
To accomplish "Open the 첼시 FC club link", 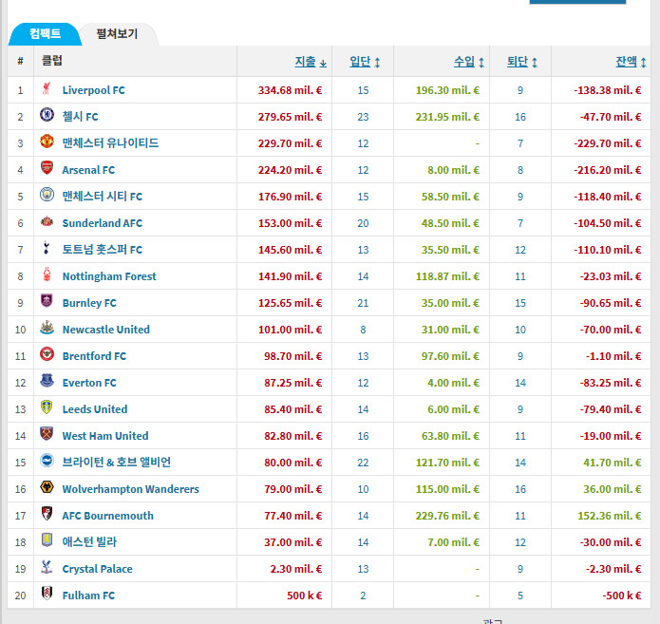I will (80, 117).
